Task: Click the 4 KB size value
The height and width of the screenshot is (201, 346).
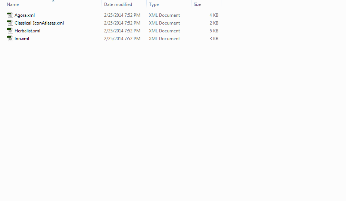Action: [214, 15]
